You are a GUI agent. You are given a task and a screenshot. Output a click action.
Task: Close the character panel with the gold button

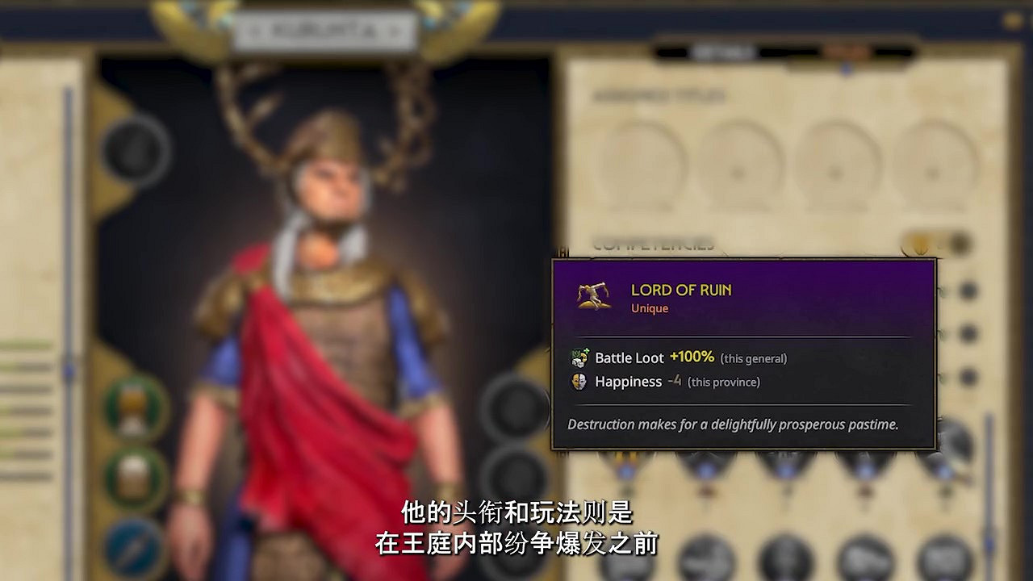pyautogui.click(x=1014, y=21)
